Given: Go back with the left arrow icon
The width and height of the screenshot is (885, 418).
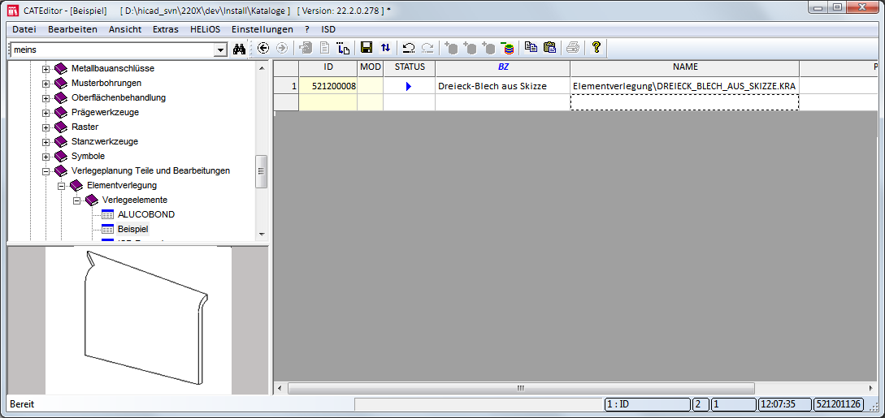Looking at the screenshot, I should [263, 49].
